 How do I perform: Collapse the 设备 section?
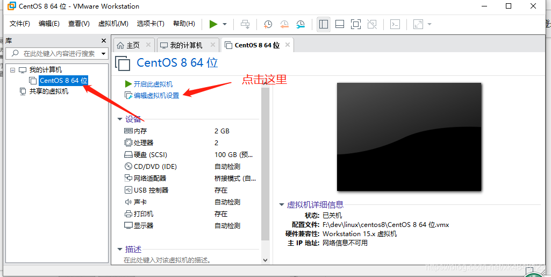pyautogui.click(x=120, y=119)
